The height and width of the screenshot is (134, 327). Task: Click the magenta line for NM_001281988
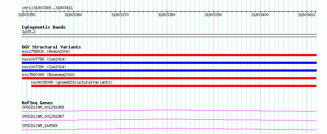pos(169,111)
